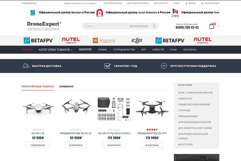Select the first Autel Robotics brand logo

71,40
